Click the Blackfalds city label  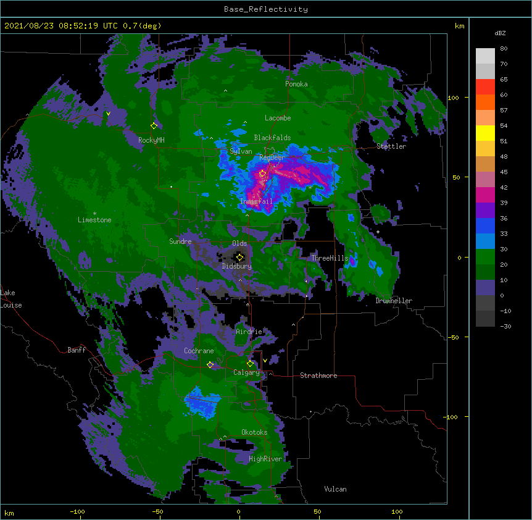coord(272,138)
